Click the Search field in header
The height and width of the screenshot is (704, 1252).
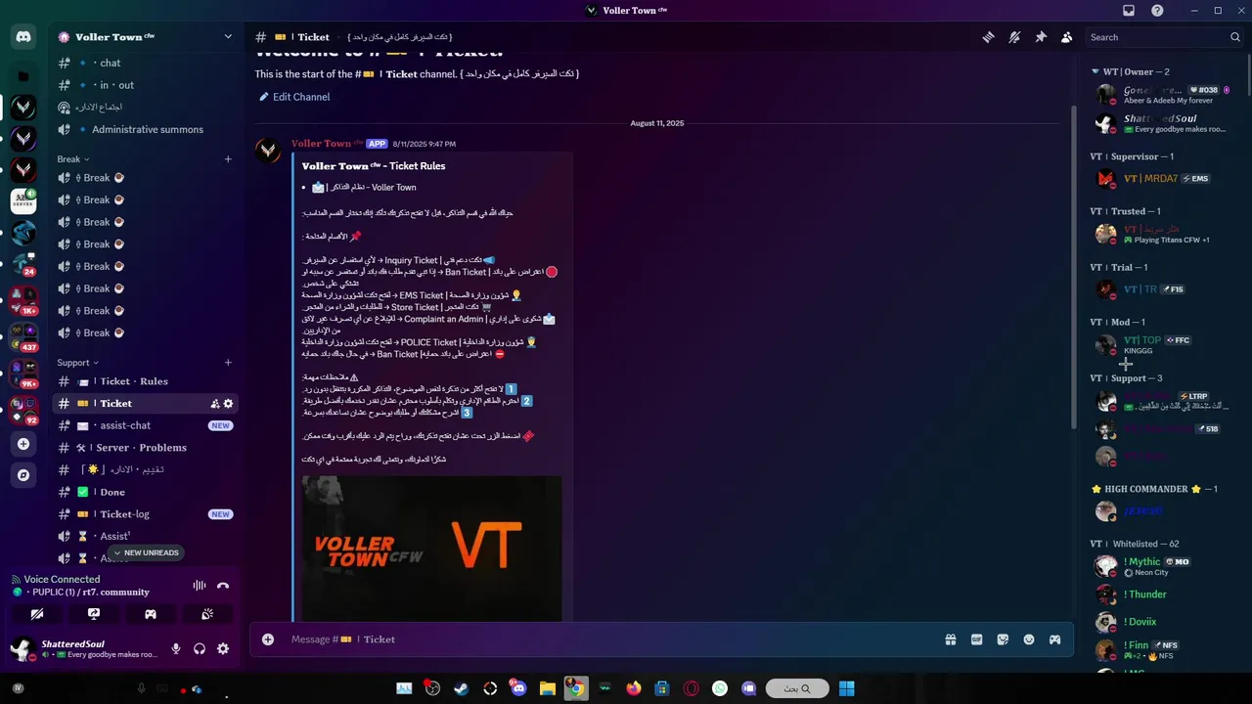(1165, 37)
